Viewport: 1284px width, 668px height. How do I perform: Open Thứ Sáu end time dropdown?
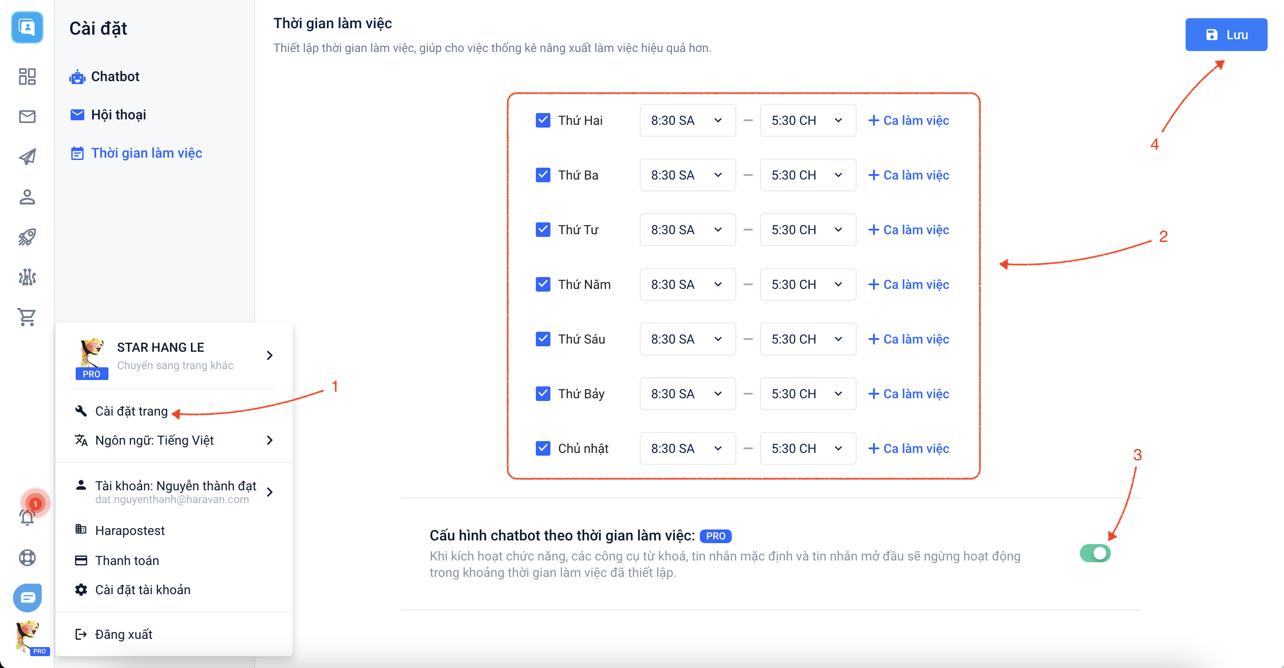807,339
